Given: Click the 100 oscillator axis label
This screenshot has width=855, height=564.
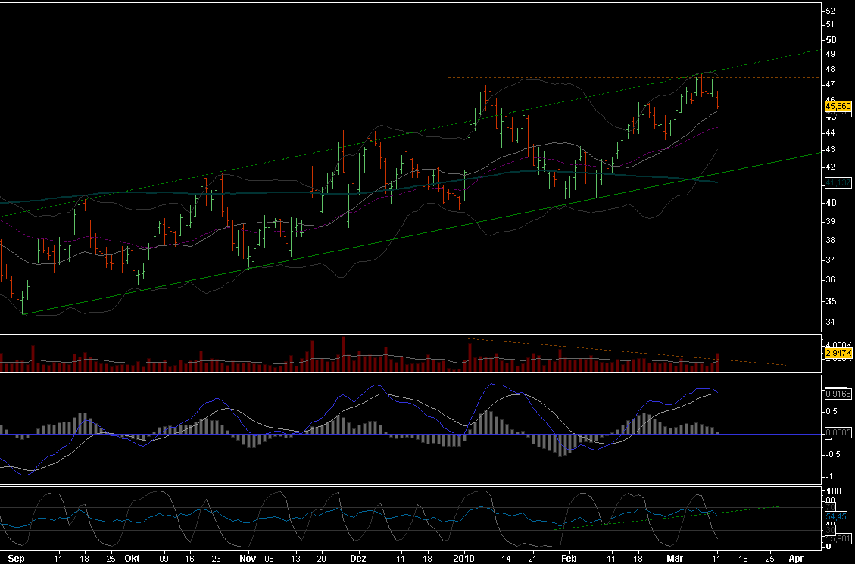Looking at the screenshot, I should 834,491.
